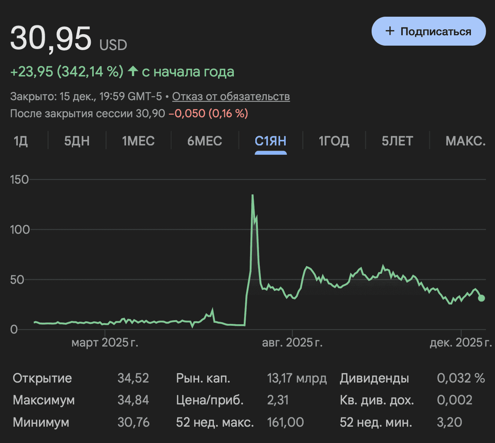Viewport: 495px width, 443px height.
Task: Click the Рын. кап. market cap value
Action: coord(297,378)
